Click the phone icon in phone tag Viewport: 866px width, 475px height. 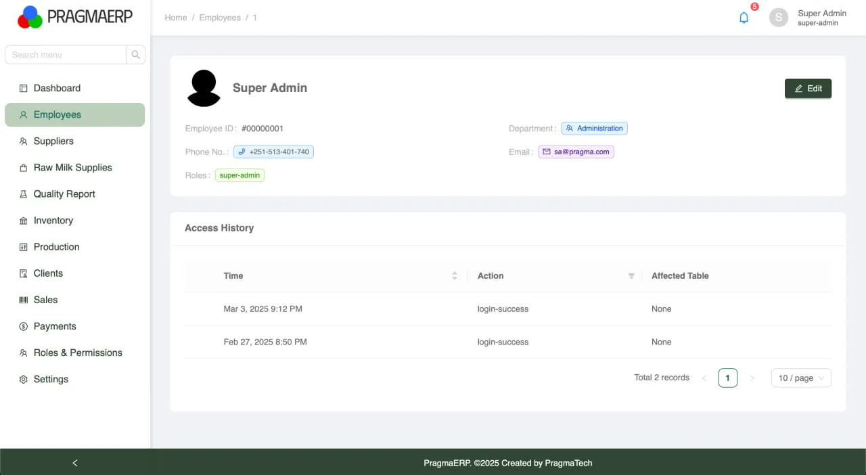coord(242,152)
